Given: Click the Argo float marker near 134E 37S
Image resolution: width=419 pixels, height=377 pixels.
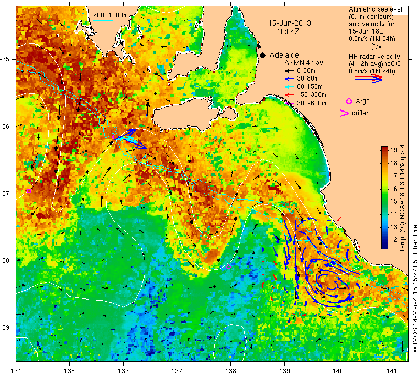Looking at the screenshot, I should click(x=29, y=191).
